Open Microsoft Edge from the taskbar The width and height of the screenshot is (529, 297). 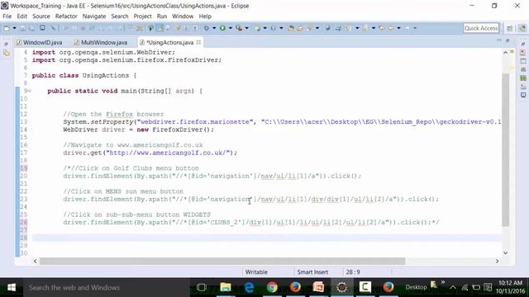[249, 287]
